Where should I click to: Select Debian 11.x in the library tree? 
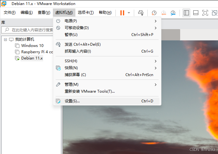coord(32,58)
